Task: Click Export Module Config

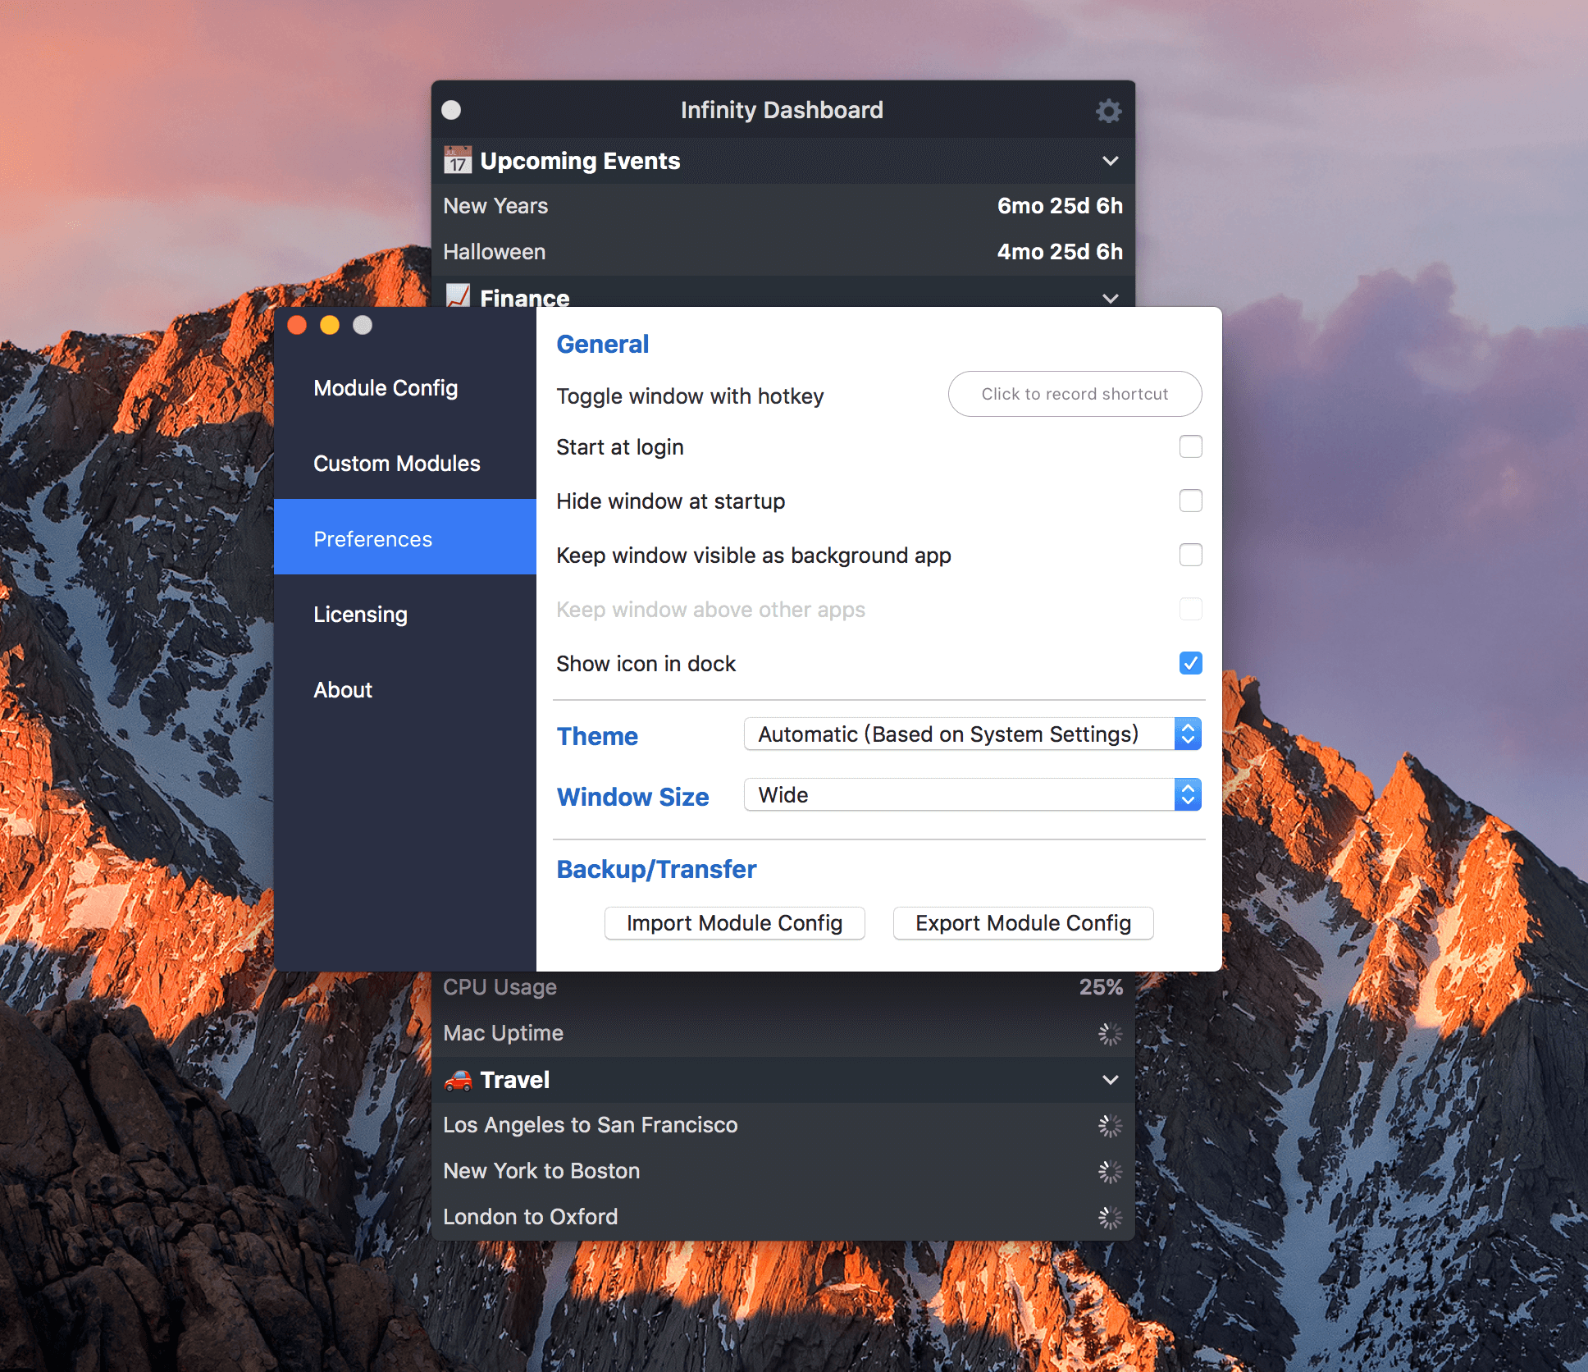Action: (x=1023, y=923)
